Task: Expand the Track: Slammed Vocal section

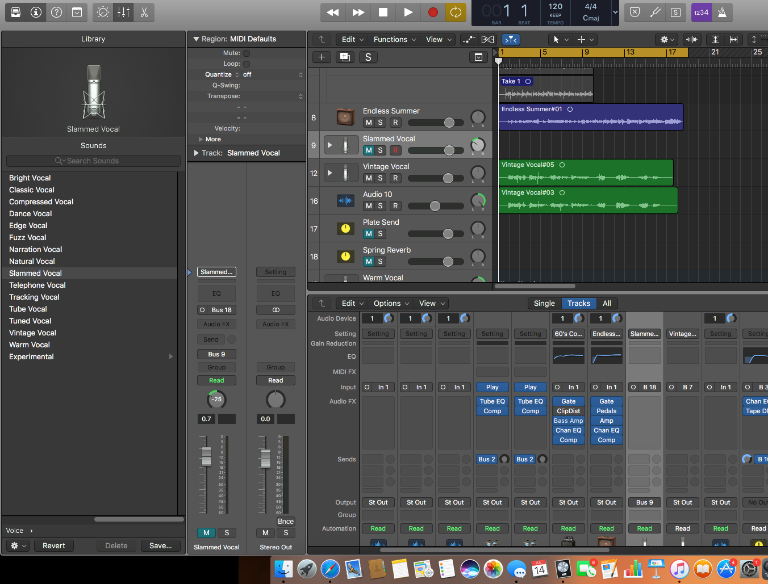Action: pyautogui.click(x=197, y=153)
